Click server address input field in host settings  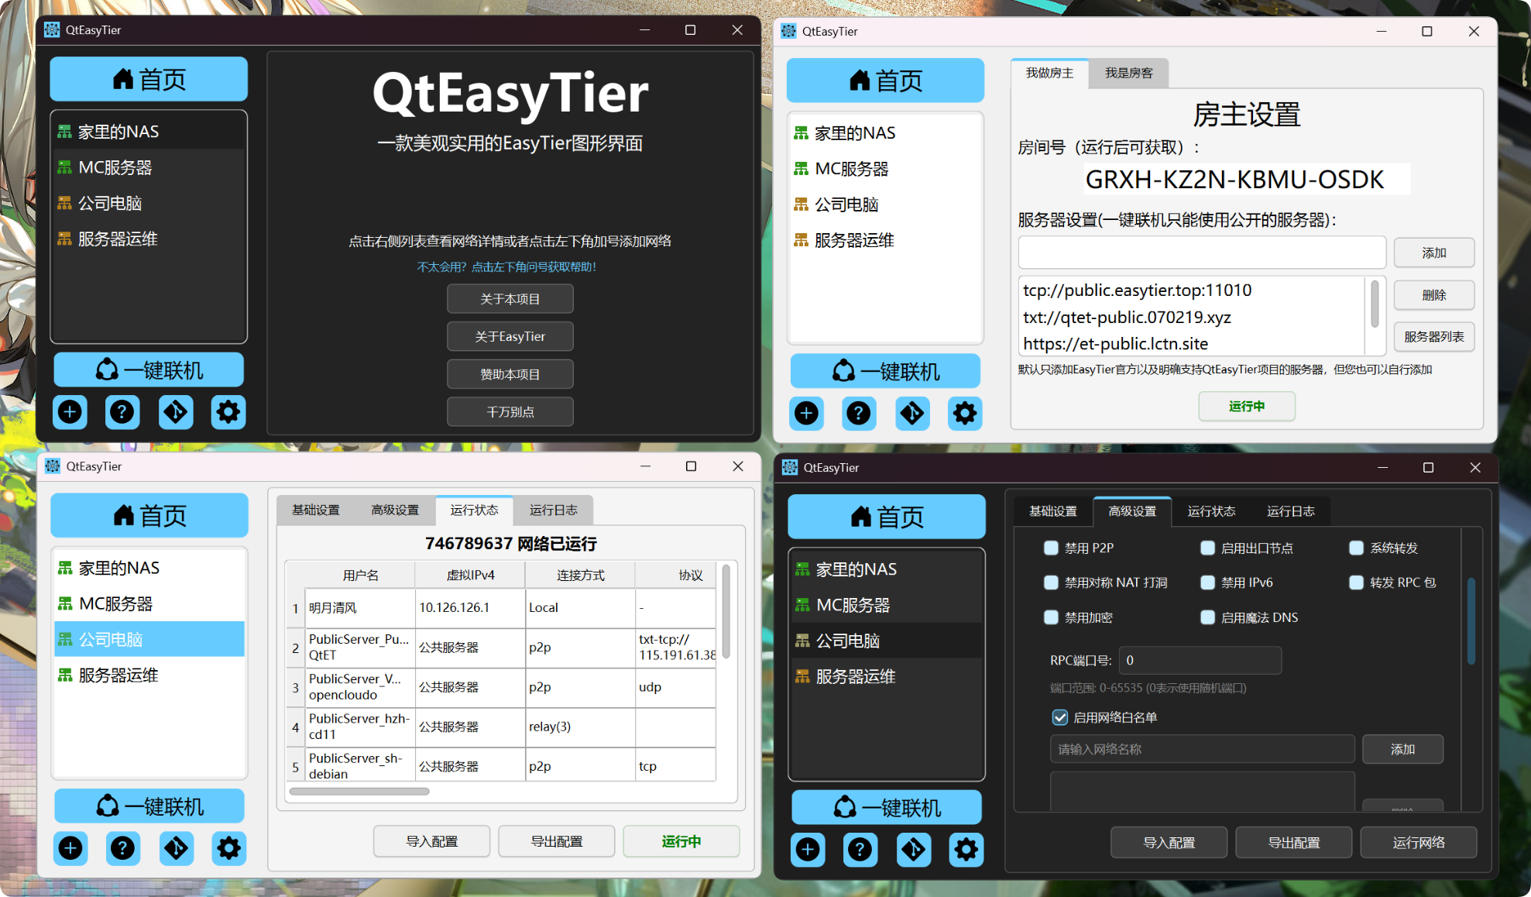[1202, 253]
